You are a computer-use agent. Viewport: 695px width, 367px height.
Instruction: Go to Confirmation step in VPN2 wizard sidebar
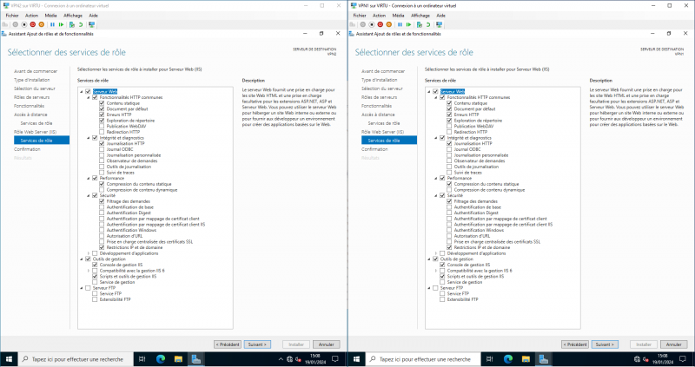coord(27,149)
